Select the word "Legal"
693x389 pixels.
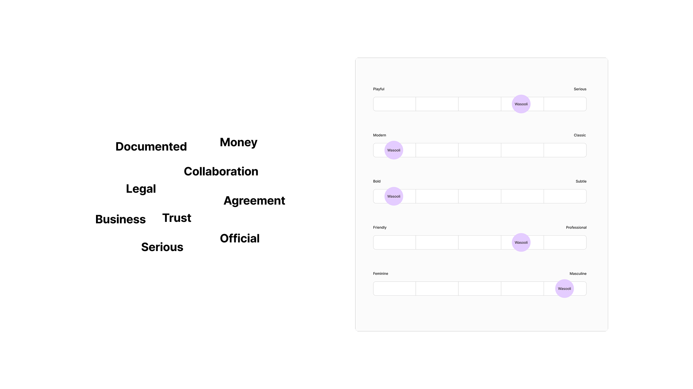[x=141, y=189]
